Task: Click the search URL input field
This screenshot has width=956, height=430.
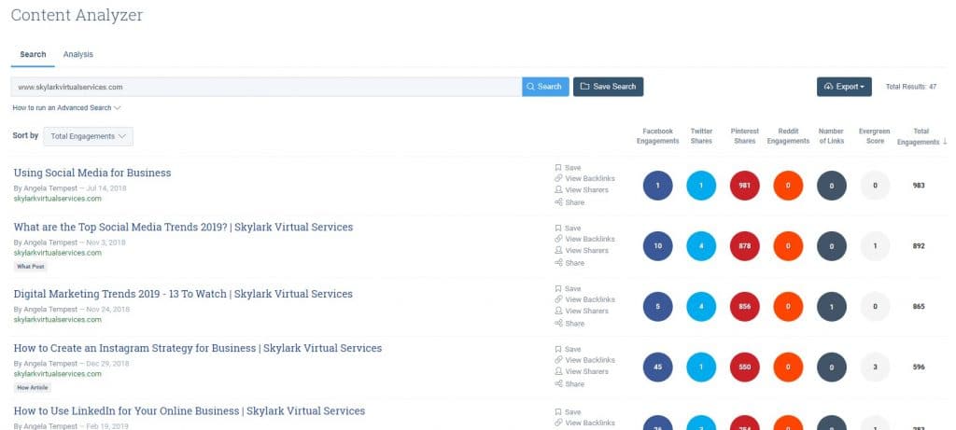Action: coord(266,87)
